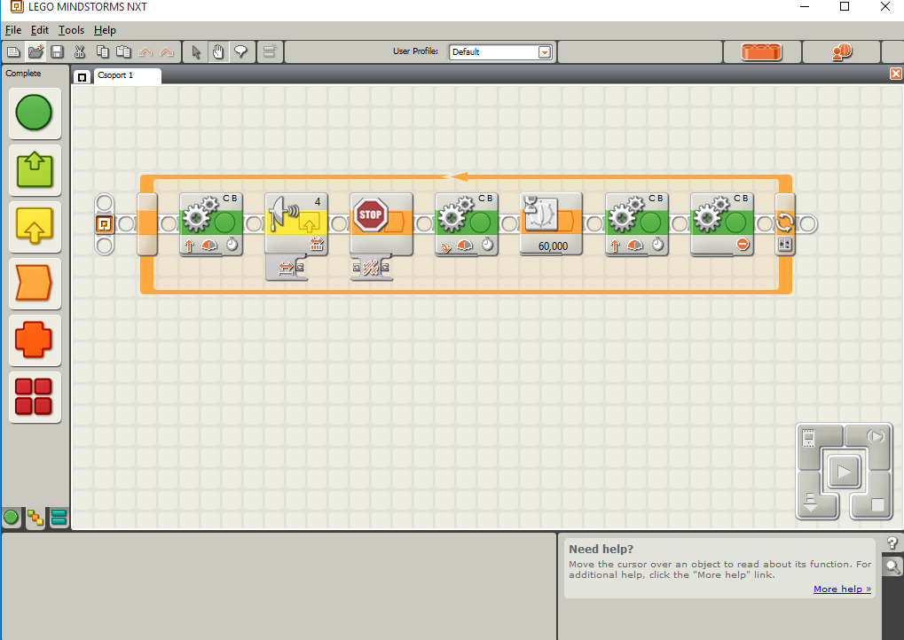The height and width of the screenshot is (640, 904).
Task: Open the orange plus Data blocks palette
Action: pos(34,340)
